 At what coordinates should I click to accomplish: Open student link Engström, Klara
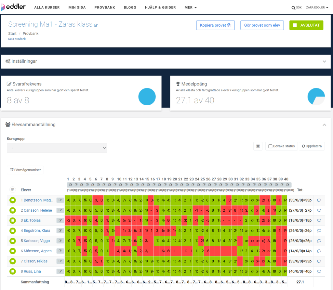coord(37,231)
